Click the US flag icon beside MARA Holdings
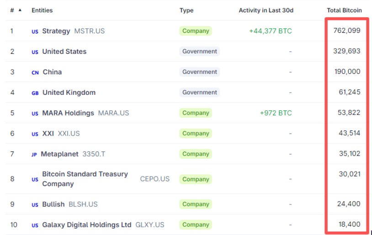The image size is (372, 235). tap(35, 114)
